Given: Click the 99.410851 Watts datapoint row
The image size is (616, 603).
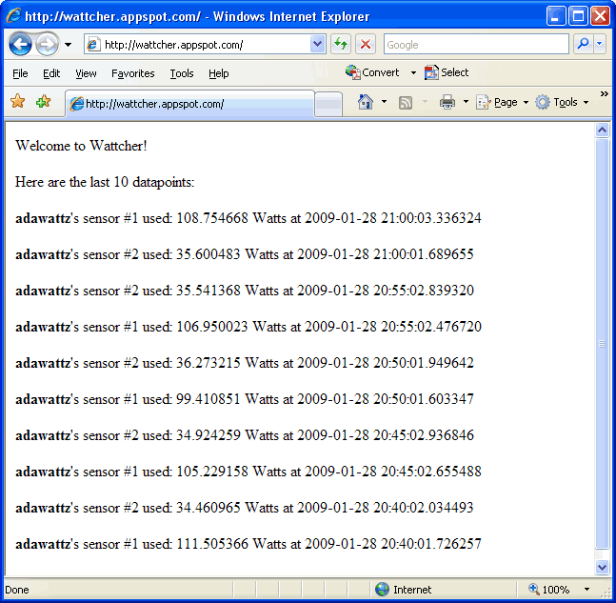Looking at the screenshot, I should coord(245,399).
